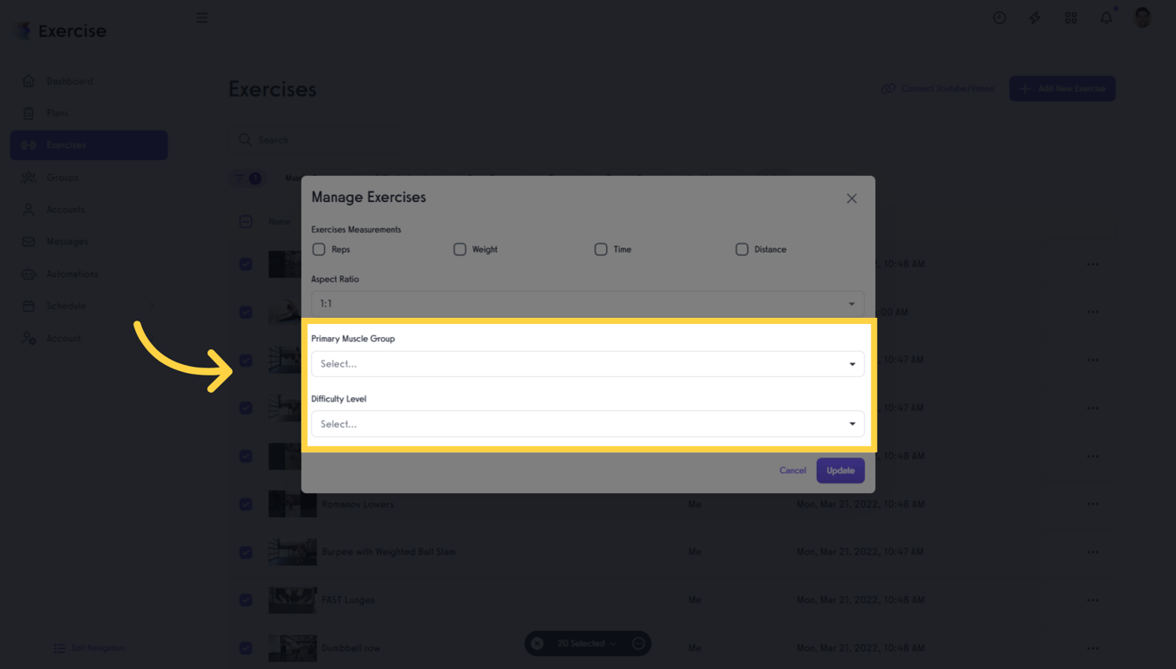Image resolution: width=1176 pixels, height=669 pixels.
Task: Toggle the hamburger menu icon
Action: click(202, 17)
